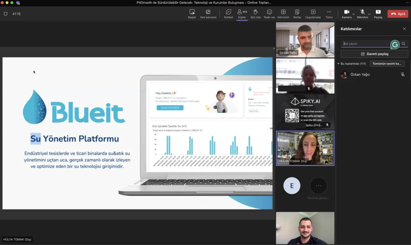Open the Tepki ver reactions
Viewport: 411px width, 245px height.
pyautogui.click(x=269, y=14)
